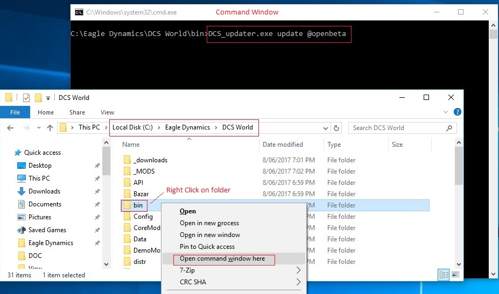This screenshot has width=499, height=294.
Task: Sort by the Type column header
Action: click(x=334, y=145)
